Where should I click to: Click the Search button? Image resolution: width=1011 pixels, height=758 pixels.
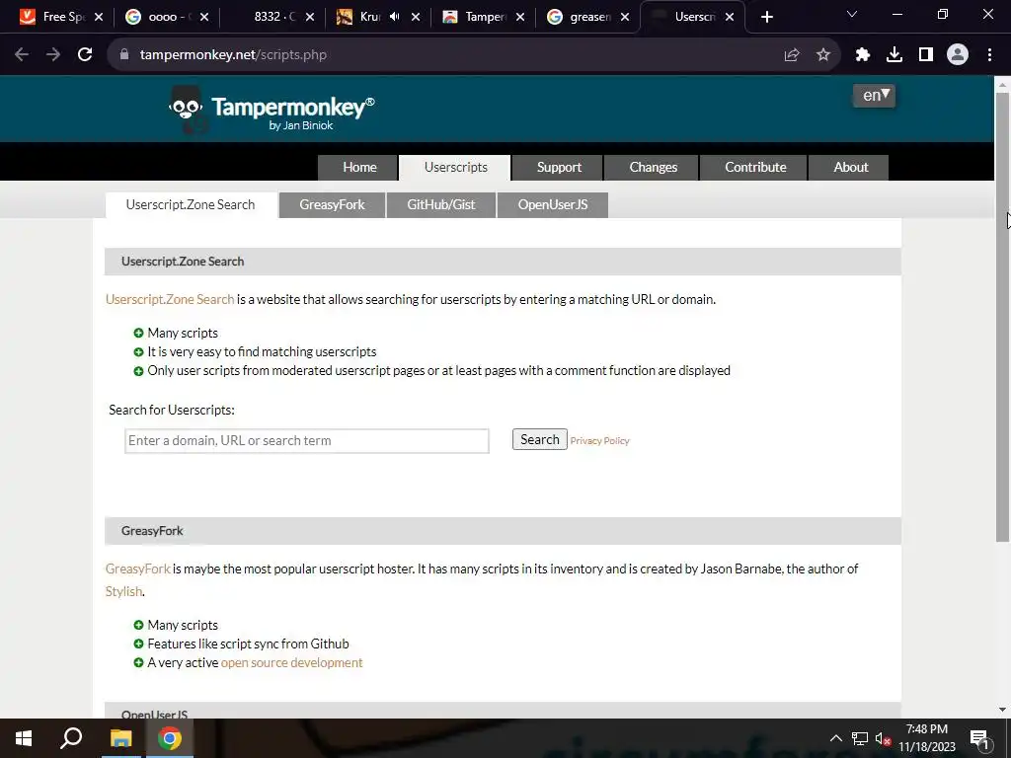(x=540, y=439)
